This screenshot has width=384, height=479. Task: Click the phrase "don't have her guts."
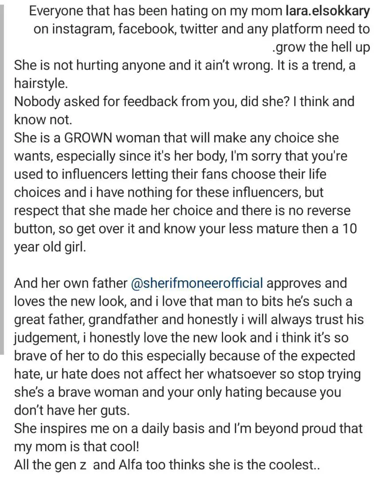[72, 411]
